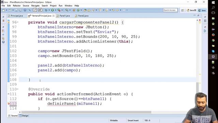This screenshot has height=123, width=218.
Task: Click the Next Annotation toolbar icon
Action: pyautogui.click(x=100, y=10)
